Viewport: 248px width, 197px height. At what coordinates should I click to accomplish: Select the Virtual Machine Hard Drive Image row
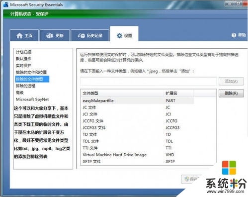(138, 155)
